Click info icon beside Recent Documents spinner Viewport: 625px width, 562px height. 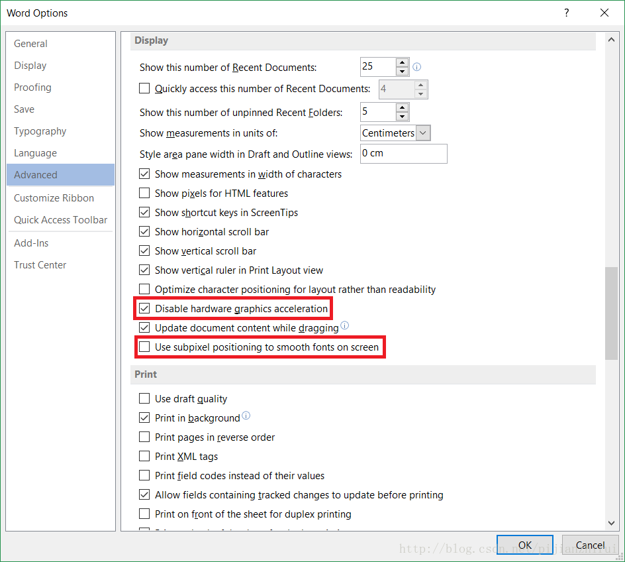(x=416, y=67)
